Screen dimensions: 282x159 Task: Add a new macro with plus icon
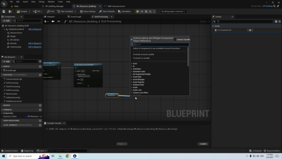pos(40,105)
